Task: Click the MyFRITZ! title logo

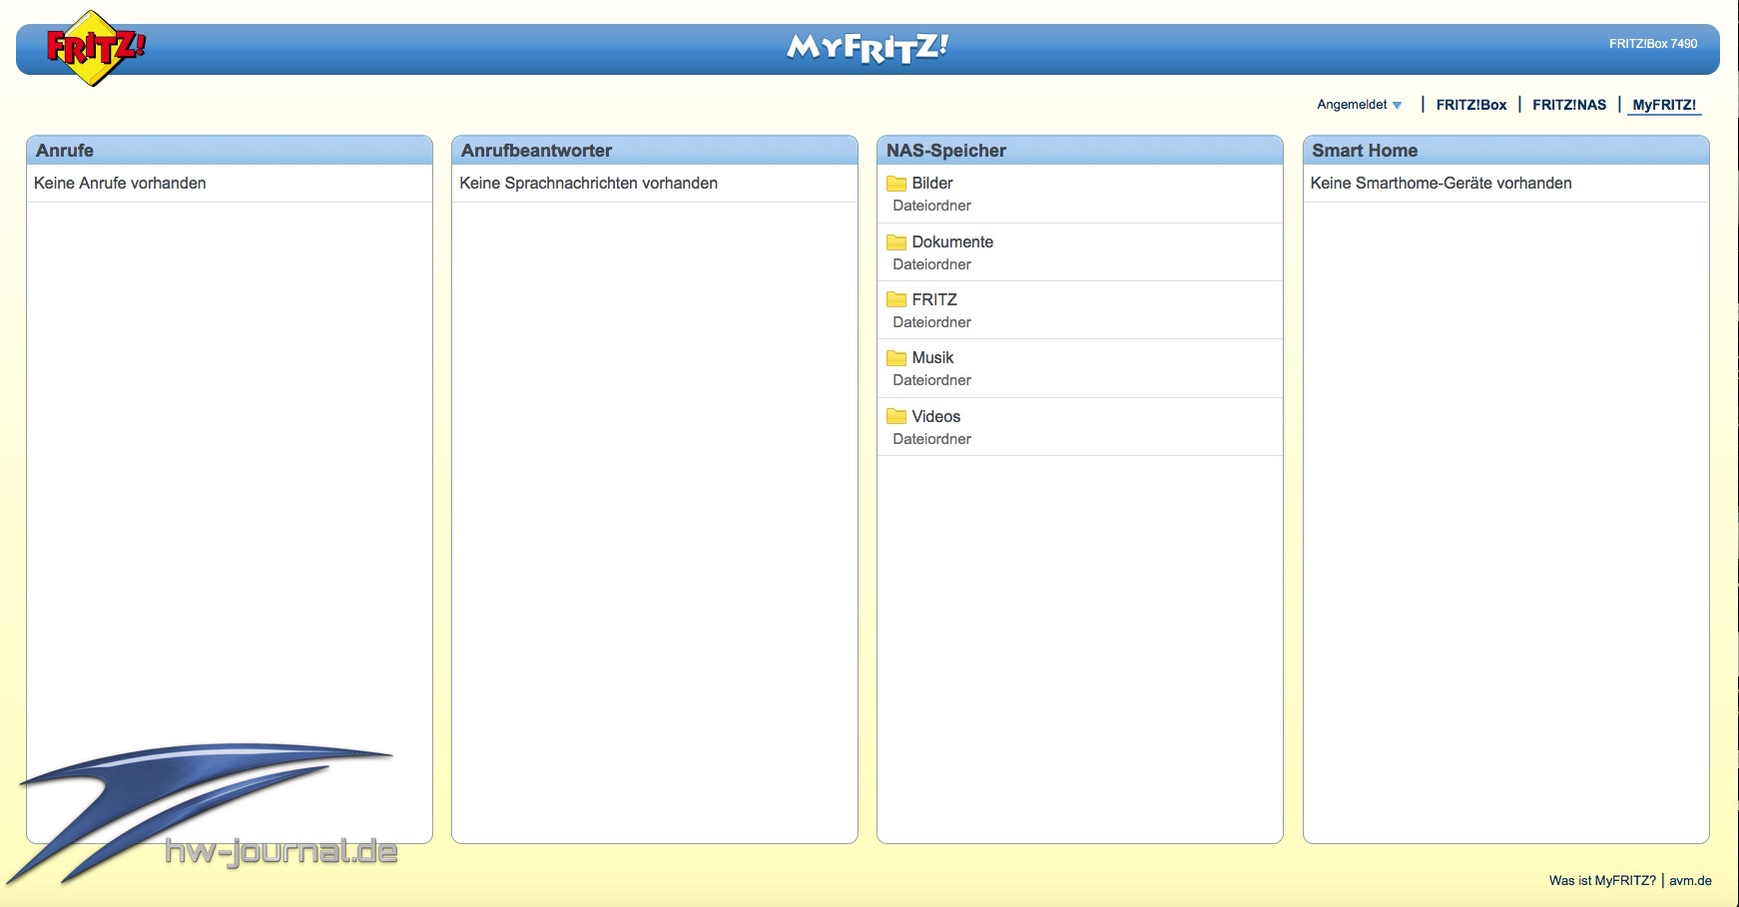Action: pos(868,48)
